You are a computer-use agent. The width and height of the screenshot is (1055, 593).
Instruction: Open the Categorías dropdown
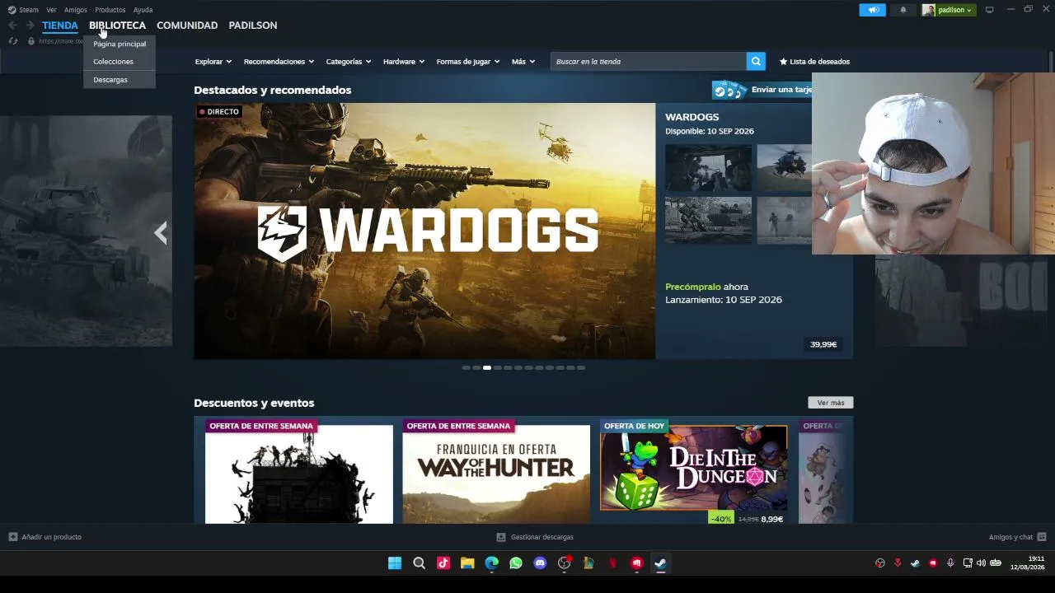[349, 62]
